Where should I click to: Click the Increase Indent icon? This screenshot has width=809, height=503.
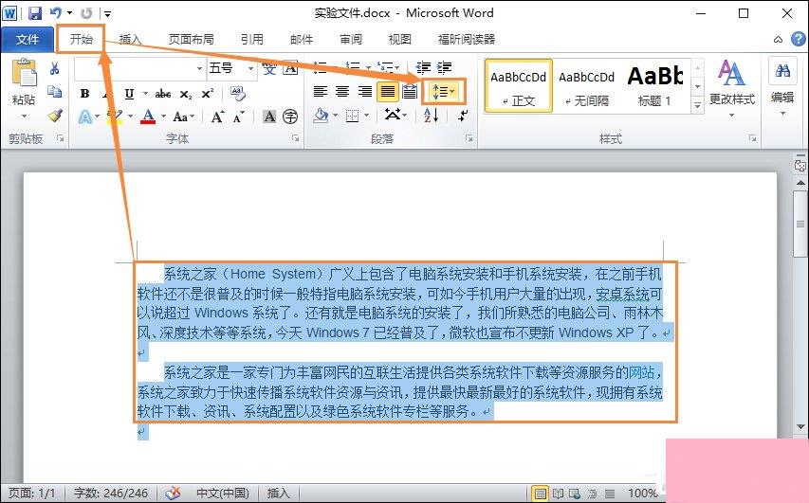(444, 67)
